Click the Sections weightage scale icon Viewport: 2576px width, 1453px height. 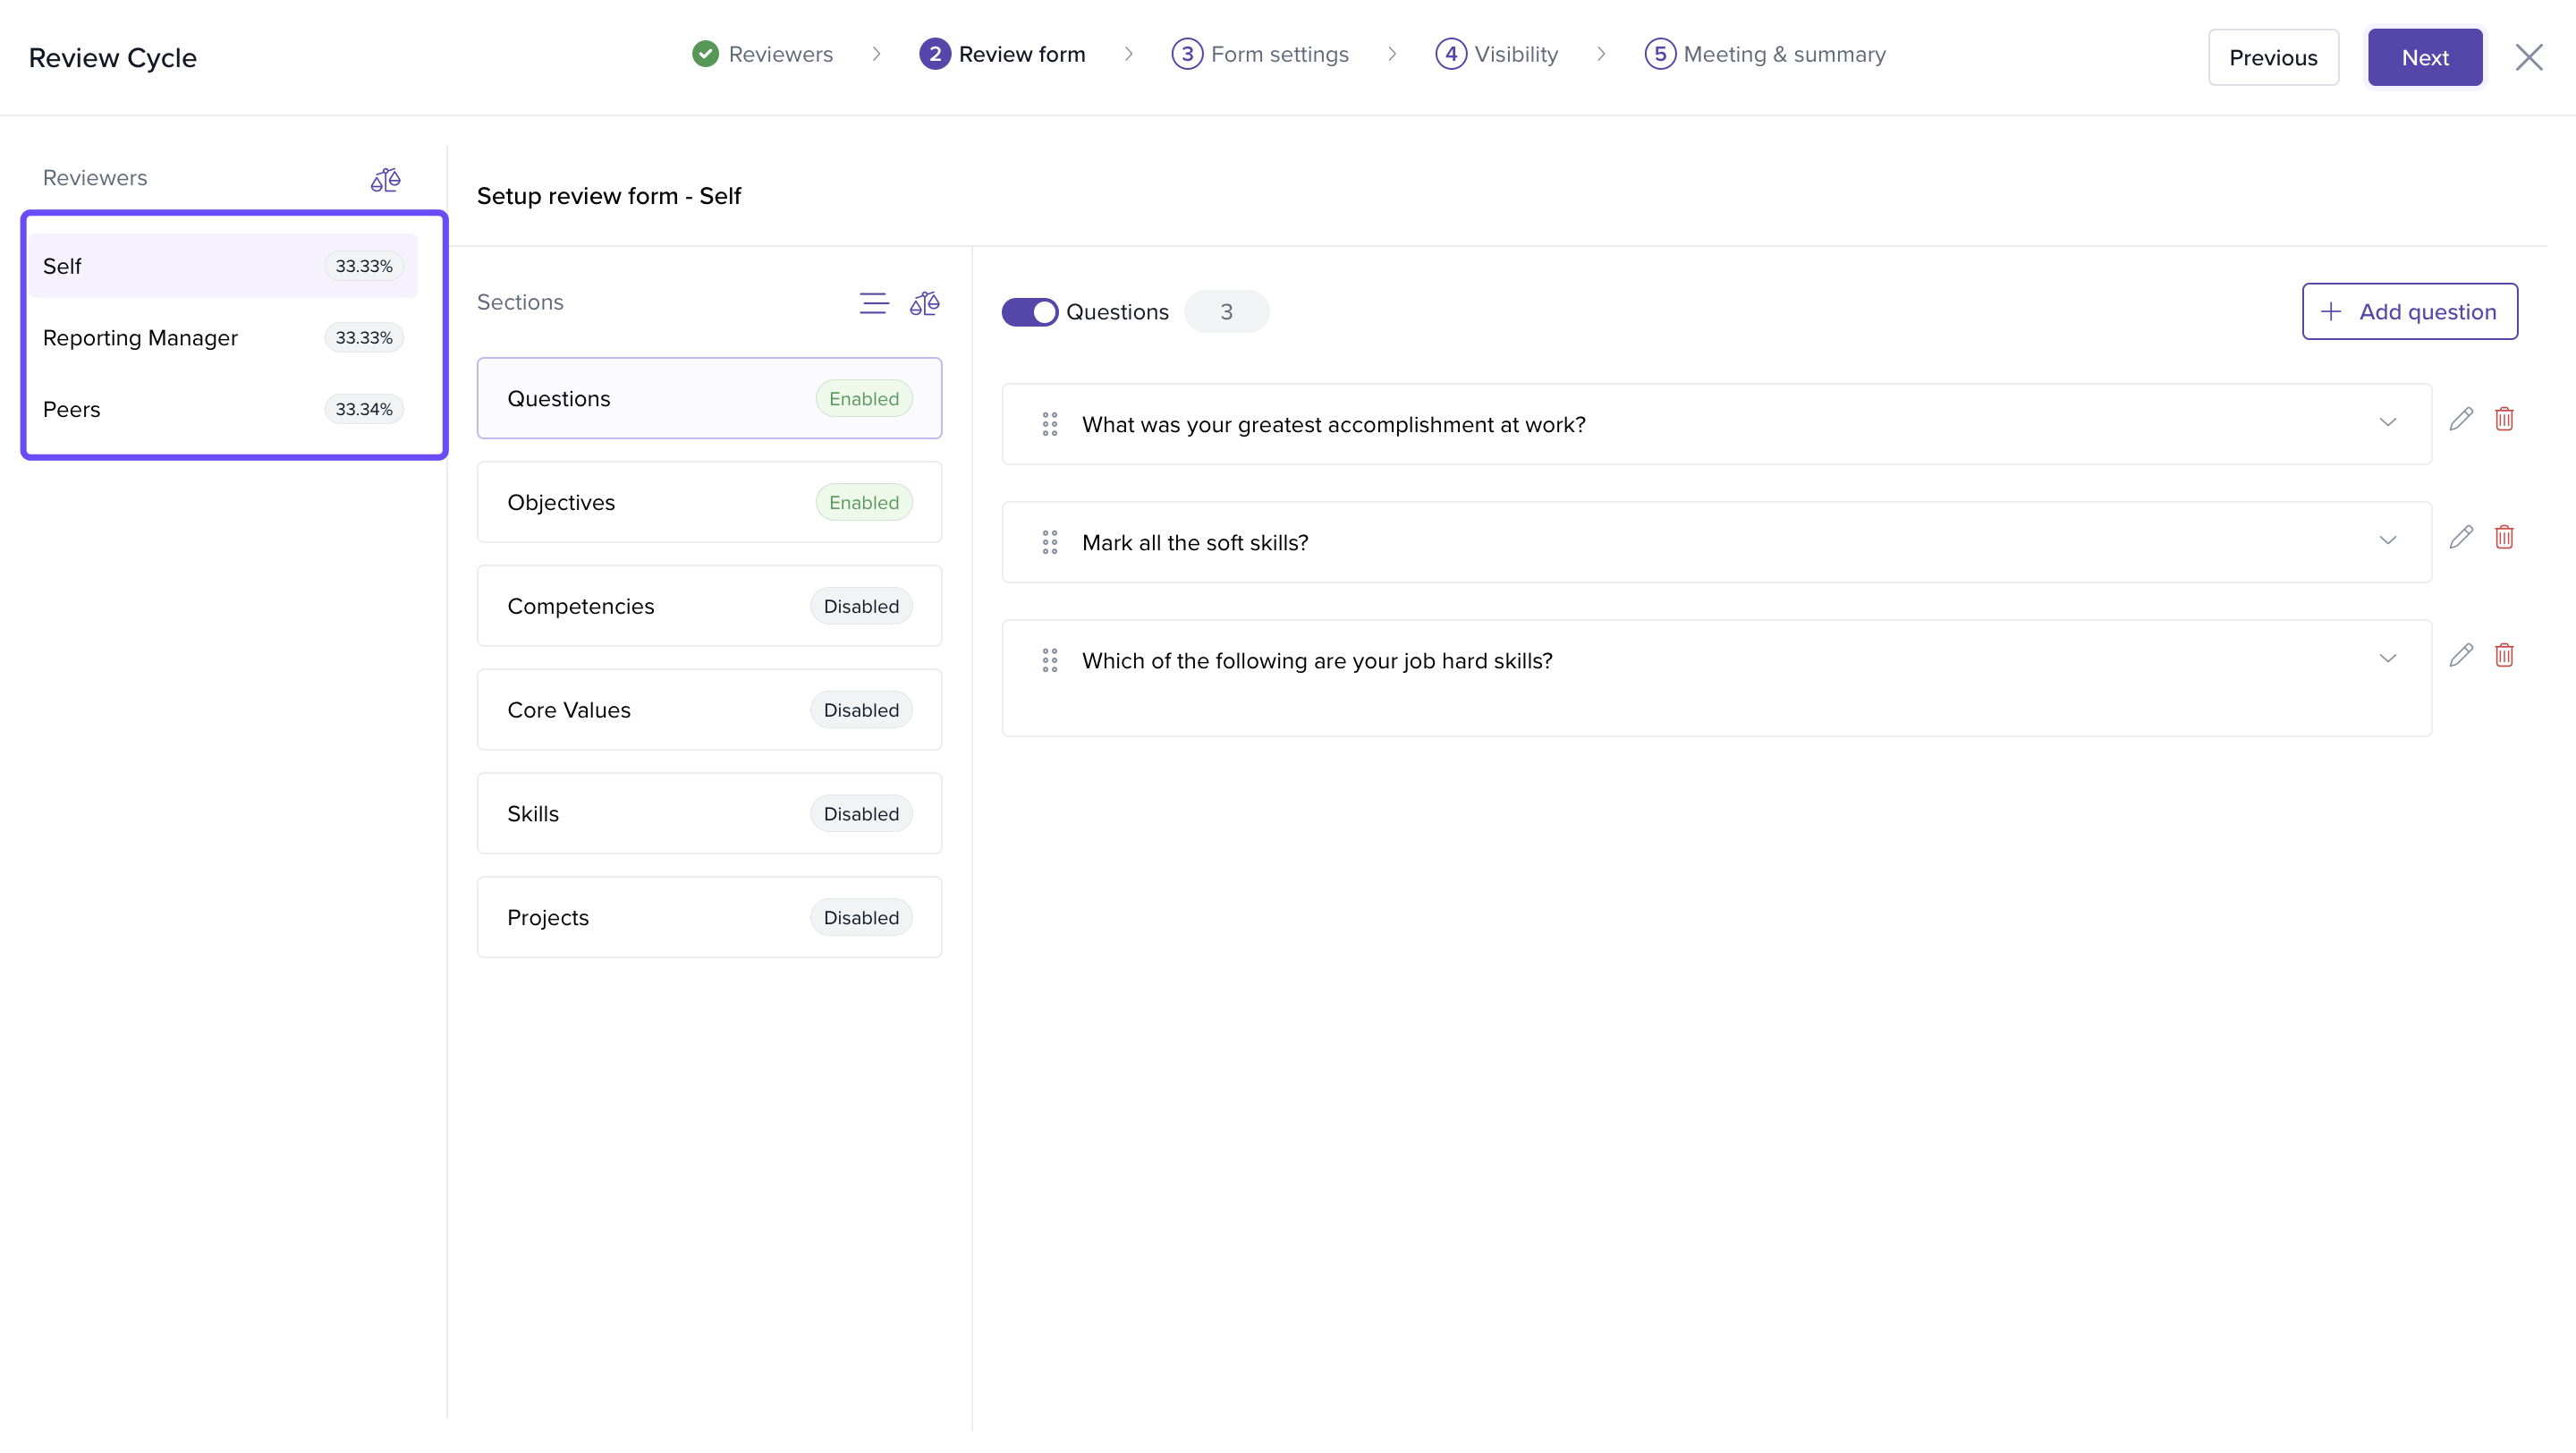924,303
